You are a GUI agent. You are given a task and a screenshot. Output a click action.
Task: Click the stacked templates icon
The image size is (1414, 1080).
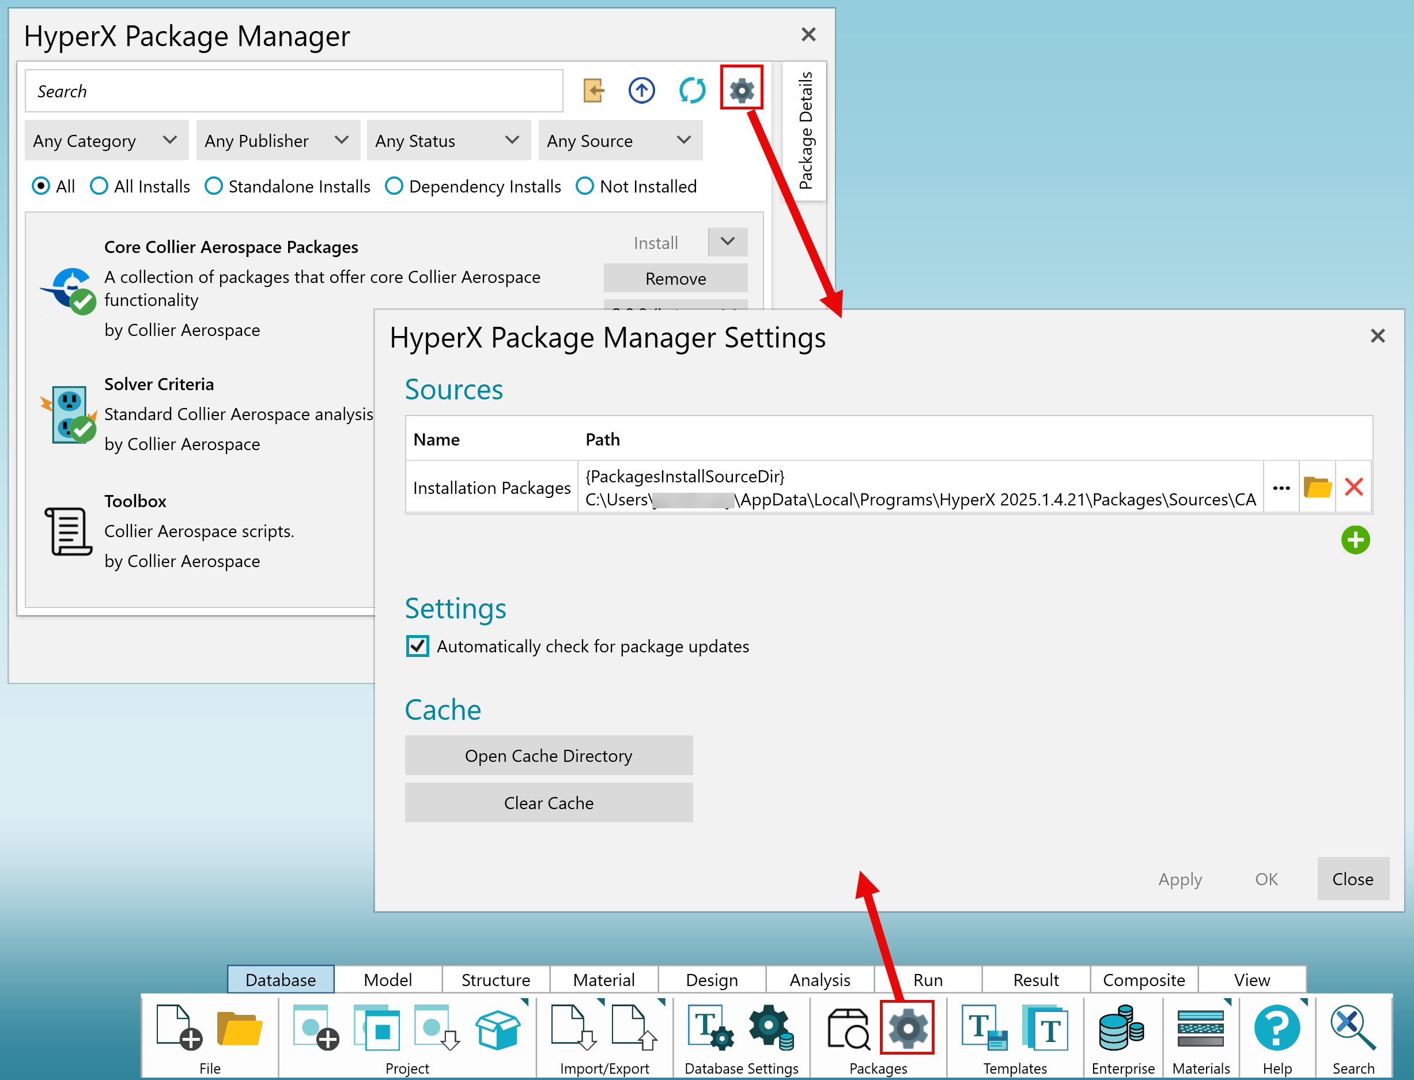[1045, 1028]
